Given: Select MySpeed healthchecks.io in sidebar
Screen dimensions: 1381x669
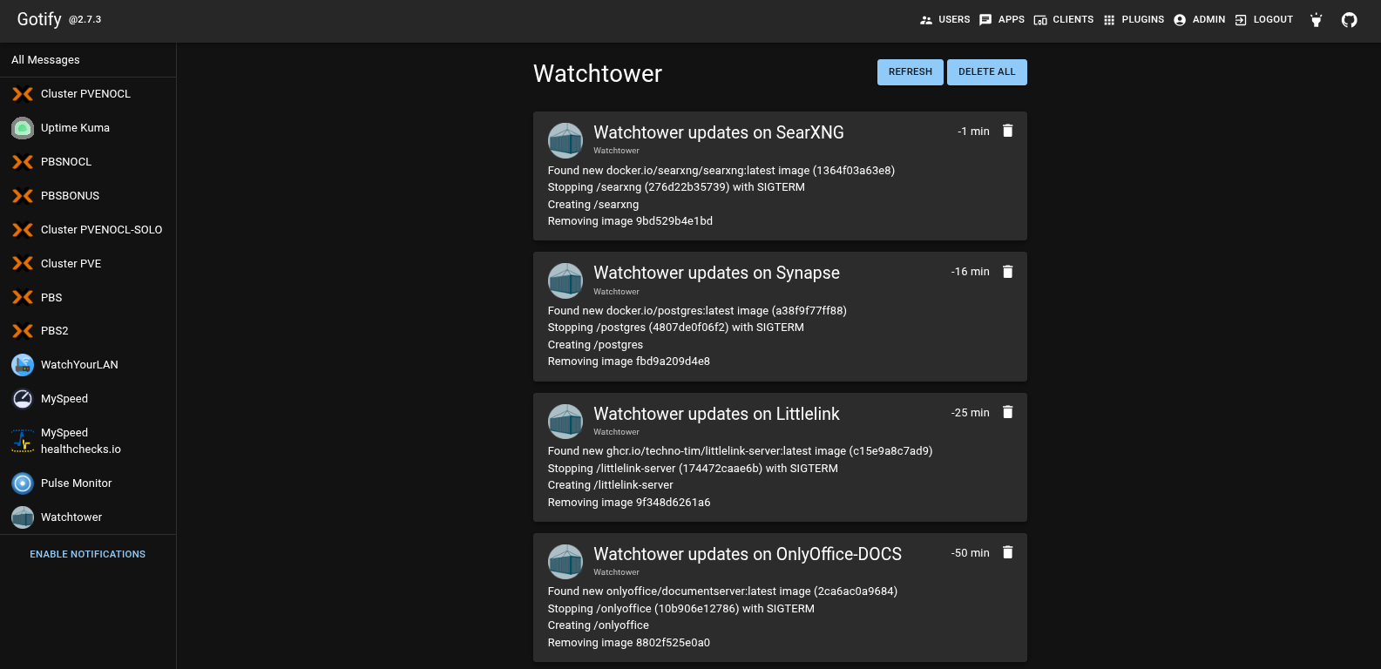Looking at the screenshot, I should [x=80, y=441].
